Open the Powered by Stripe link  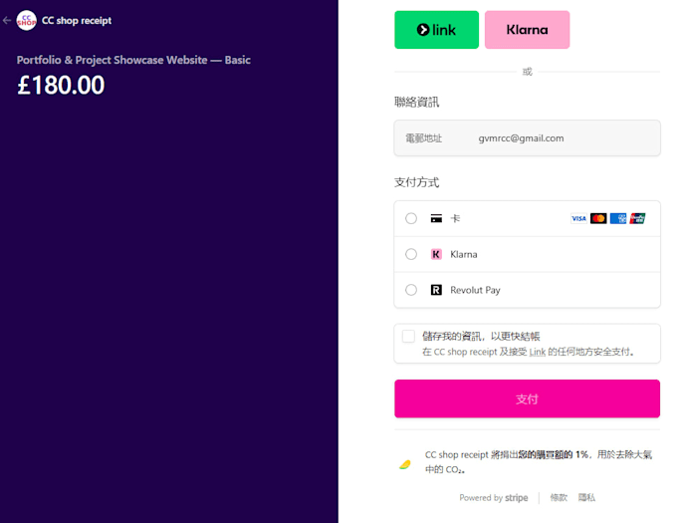(494, 497)
